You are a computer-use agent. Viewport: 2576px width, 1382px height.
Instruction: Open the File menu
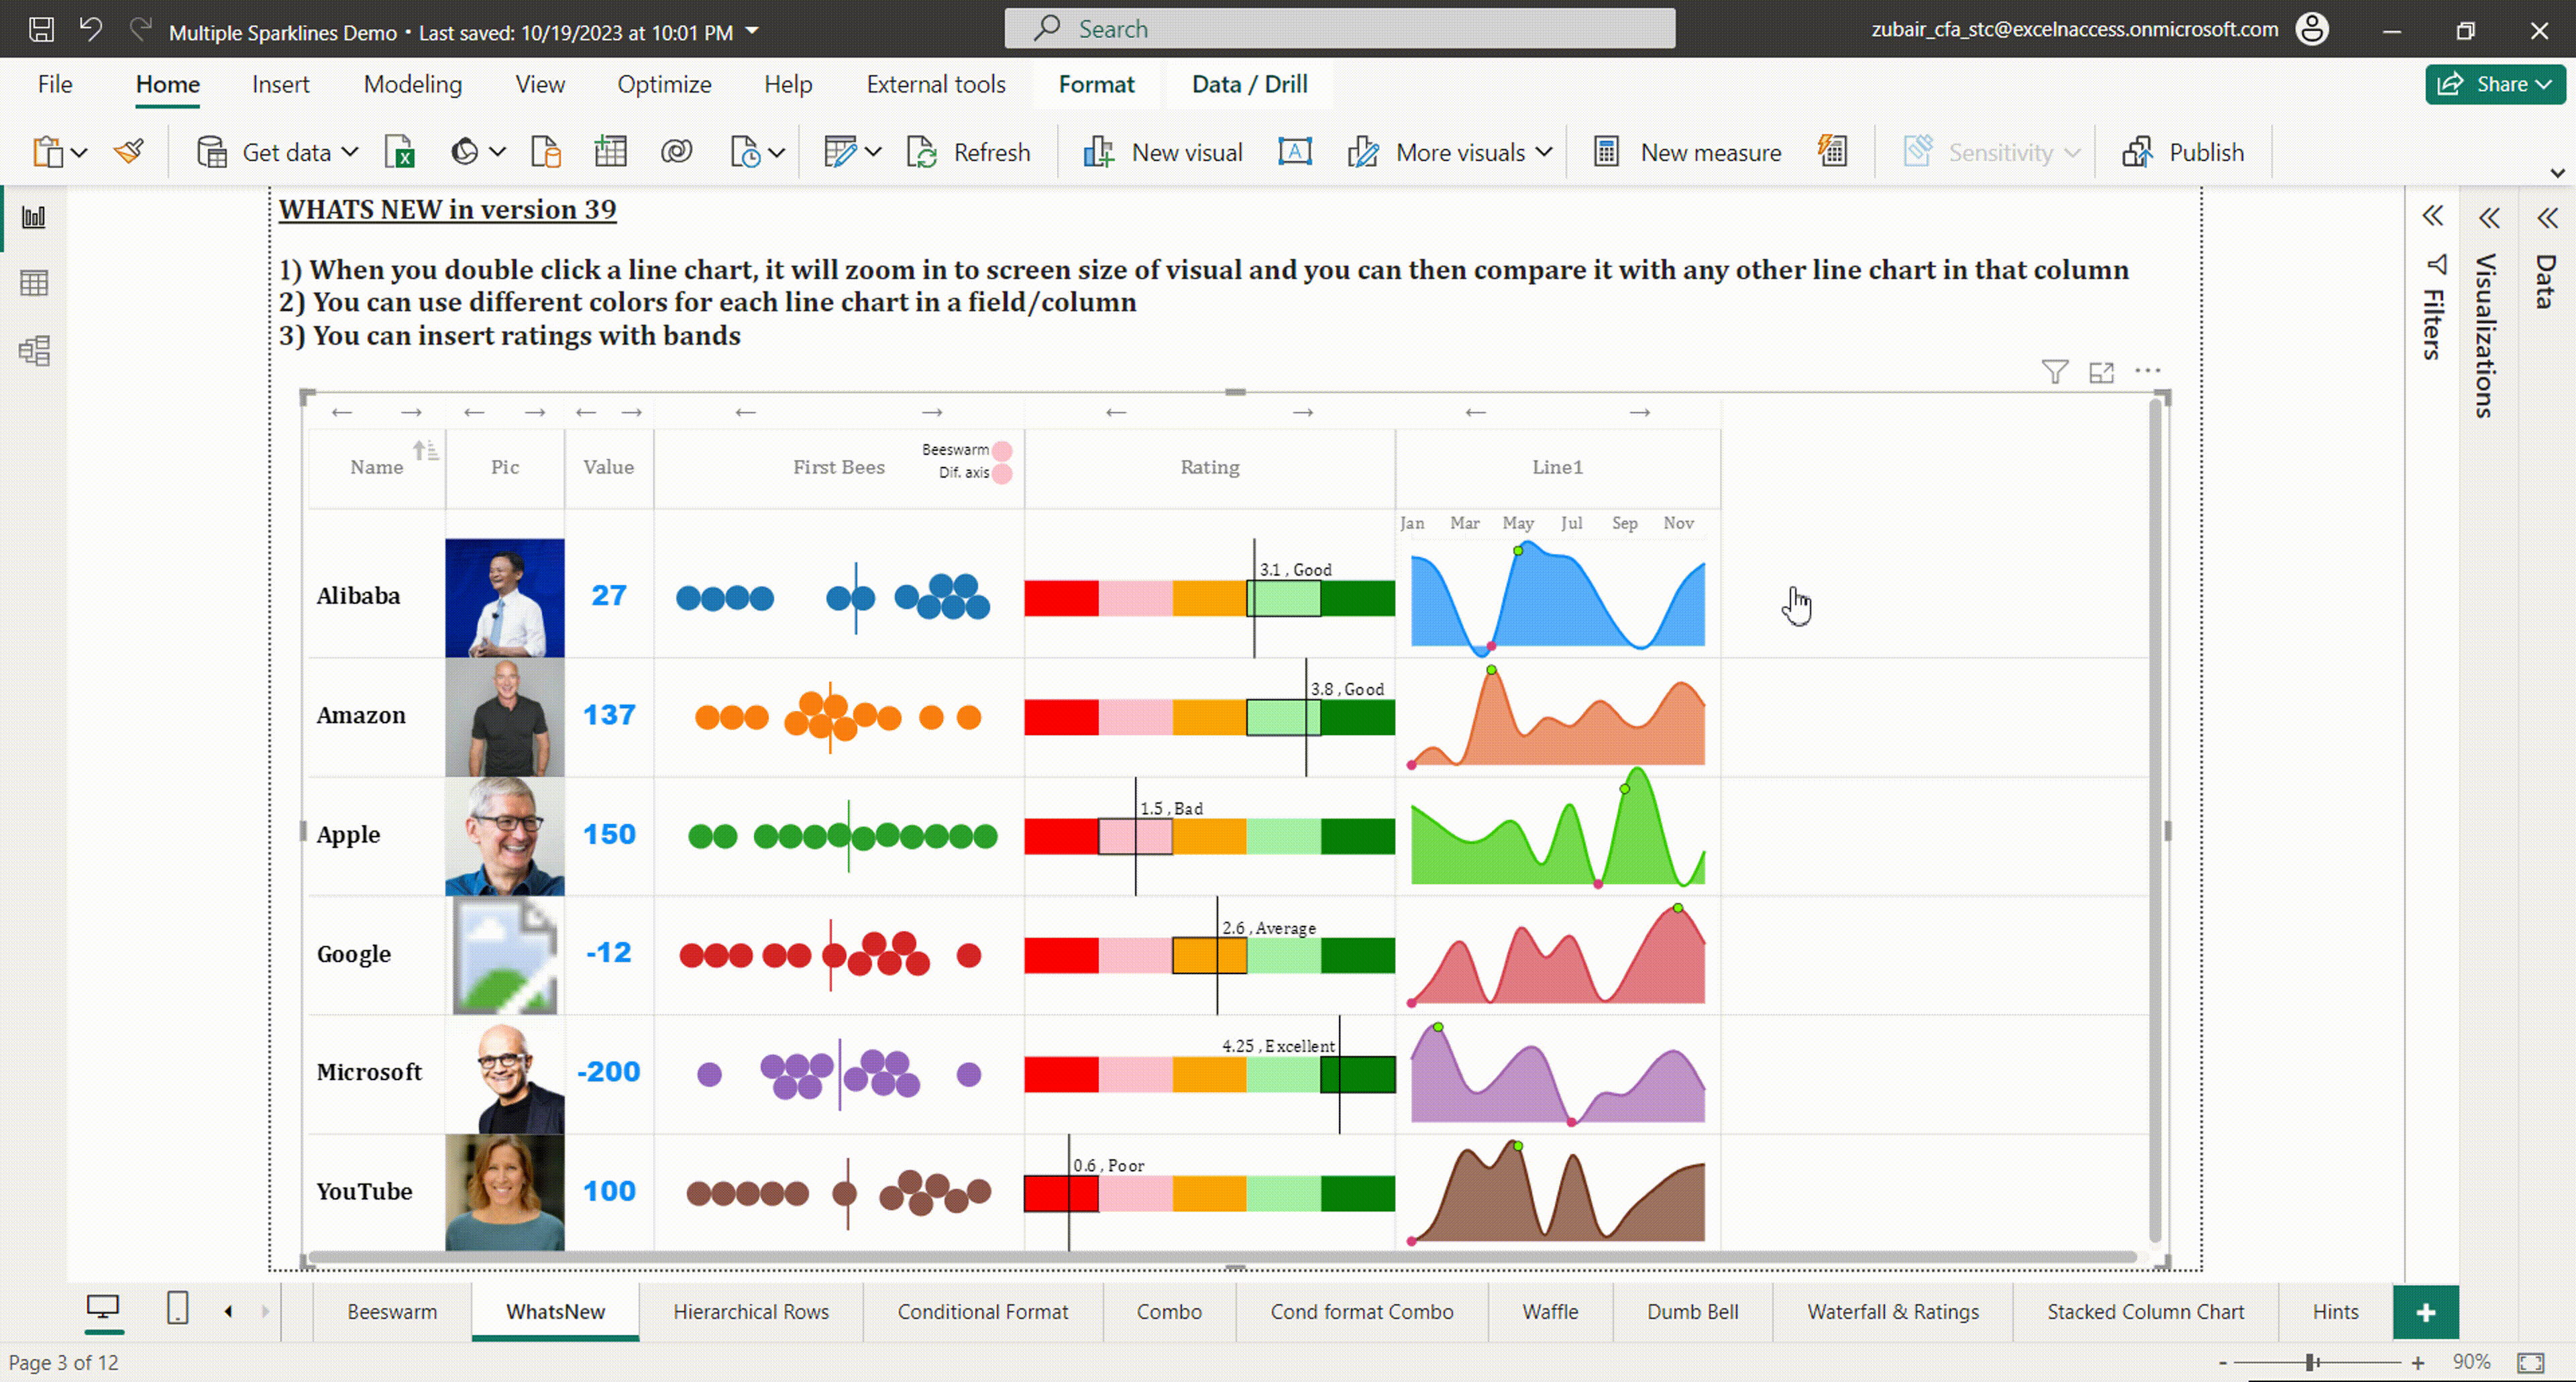55,84
